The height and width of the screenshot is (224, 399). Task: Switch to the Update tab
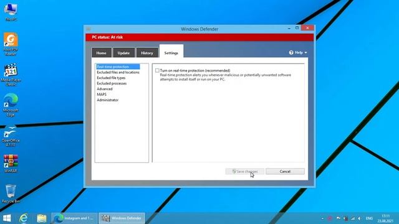coord(123,53)
